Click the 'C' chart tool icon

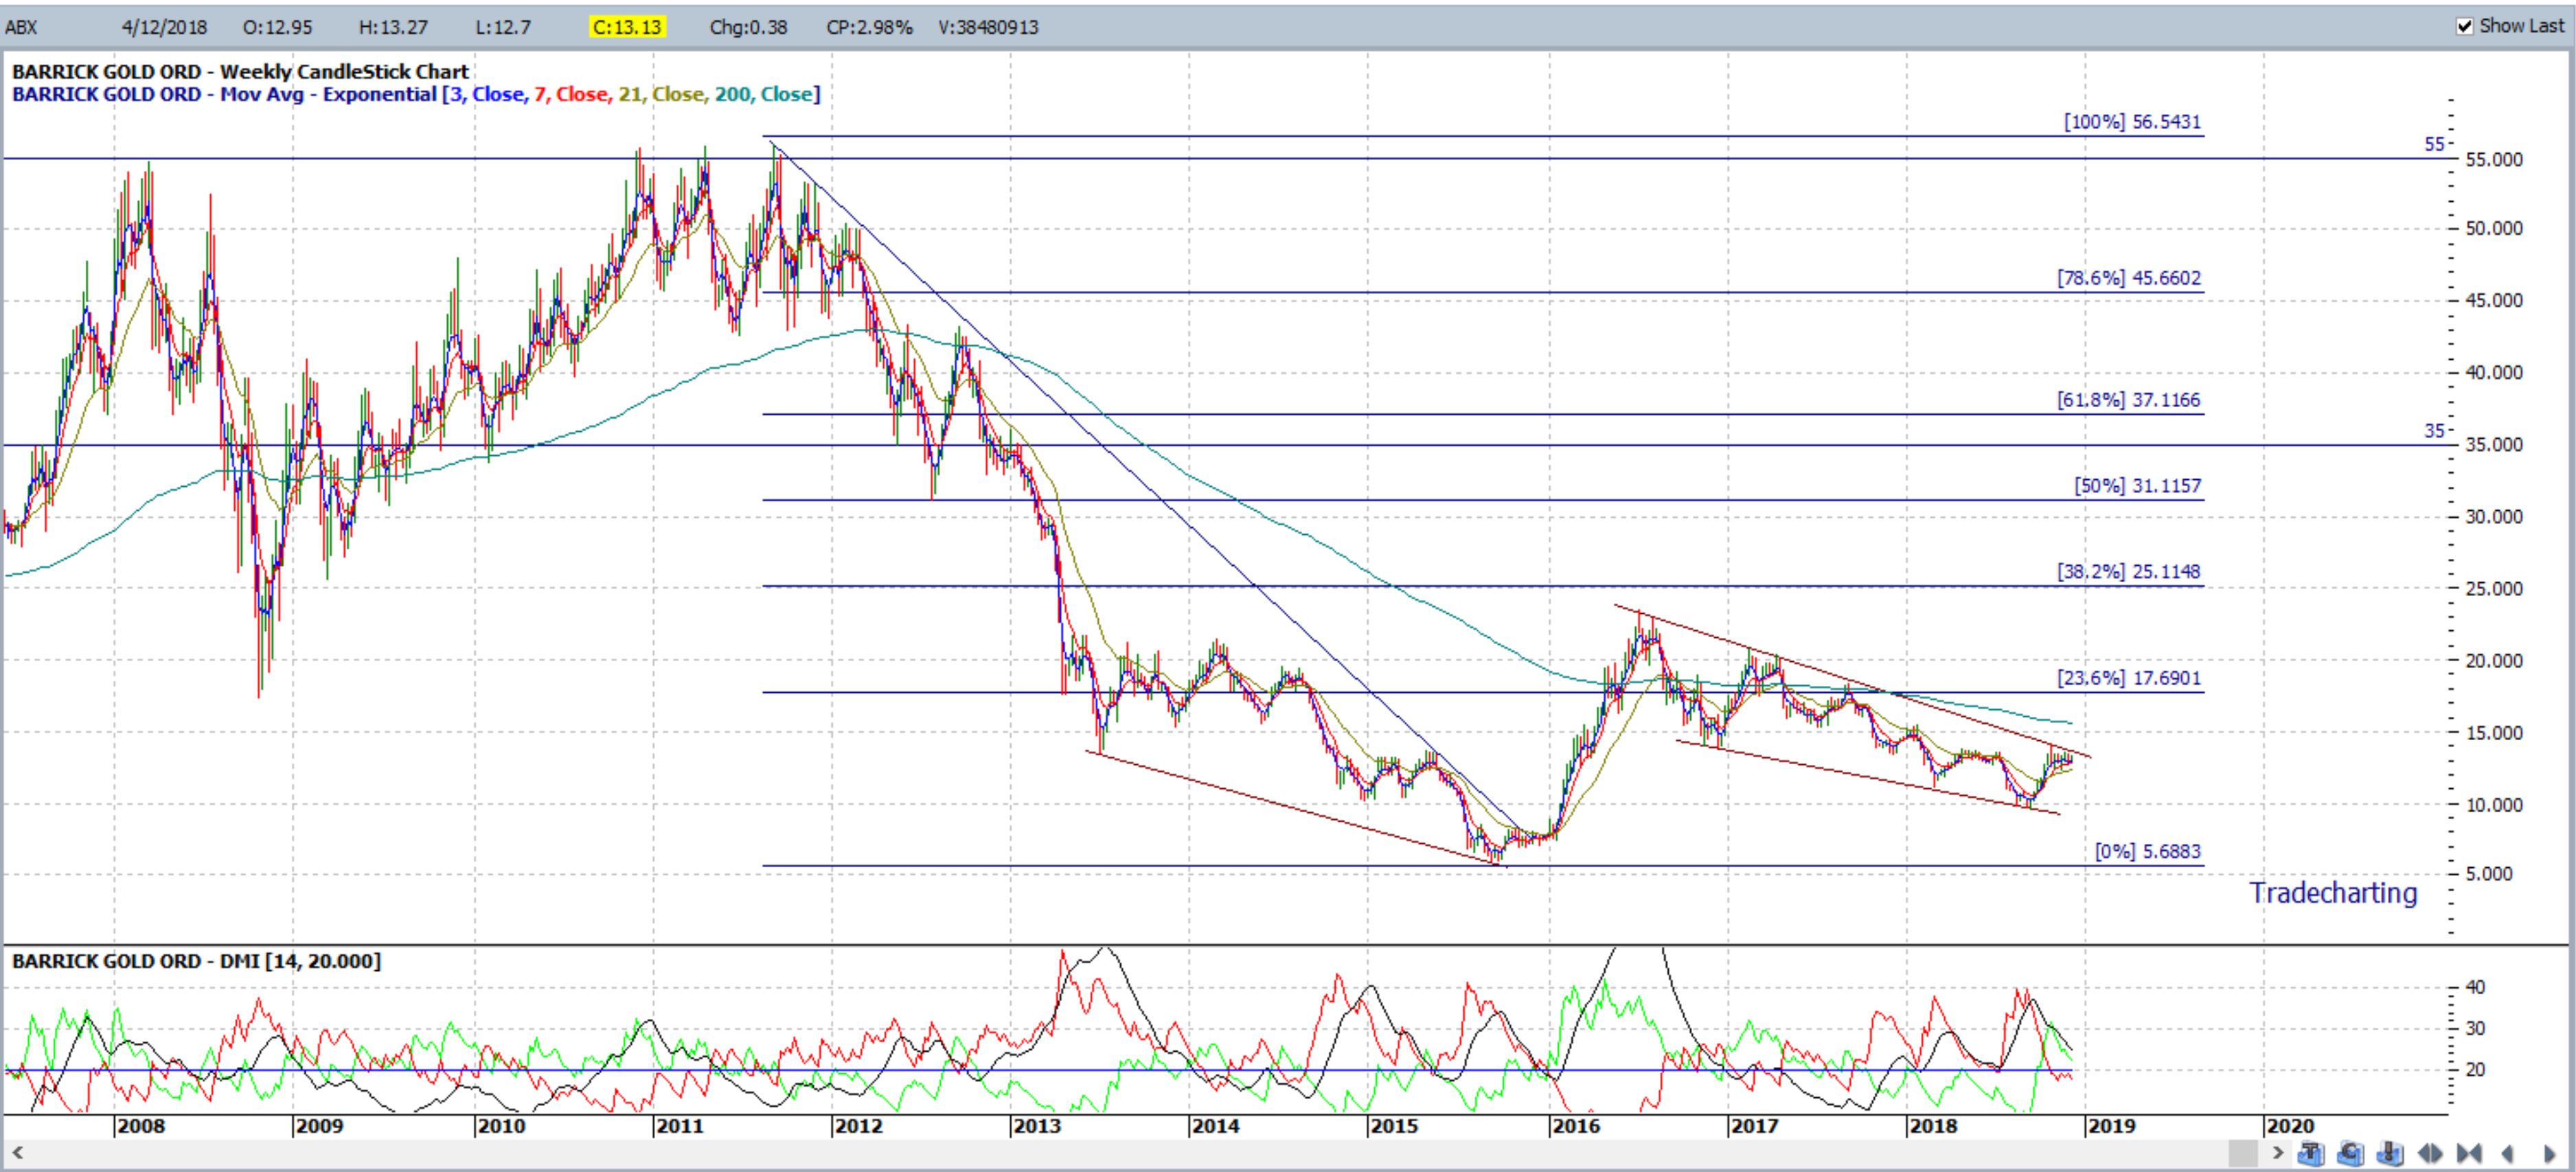point(2351,1153)
